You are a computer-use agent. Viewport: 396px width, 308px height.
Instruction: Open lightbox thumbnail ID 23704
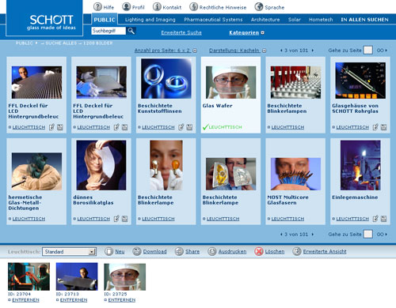[29, 276]
